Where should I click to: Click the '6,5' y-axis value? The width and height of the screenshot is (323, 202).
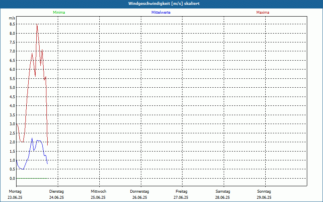pyautogui.click(x=13, y=60)
